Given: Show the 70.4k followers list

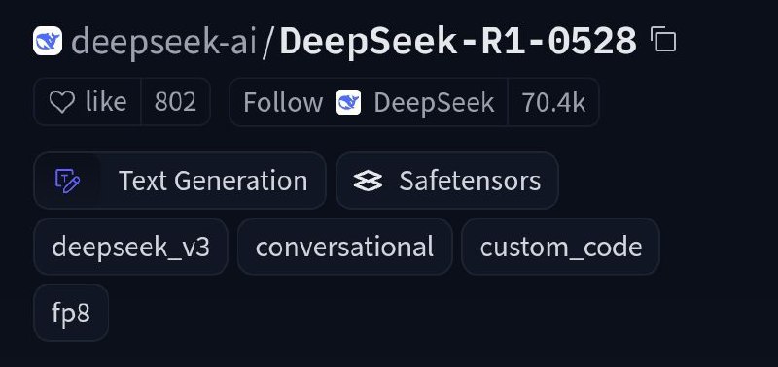Looking at the screenshot, I should click(x=553, y=102).
